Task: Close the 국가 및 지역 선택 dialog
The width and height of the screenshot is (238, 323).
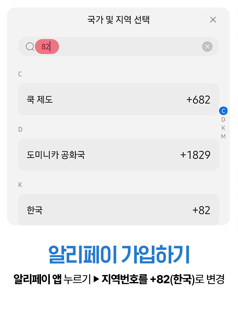Action: click(213, 20)
